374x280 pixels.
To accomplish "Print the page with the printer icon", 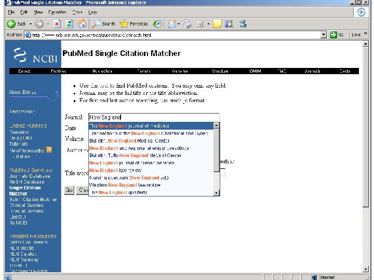I will [x=187, y=24].
